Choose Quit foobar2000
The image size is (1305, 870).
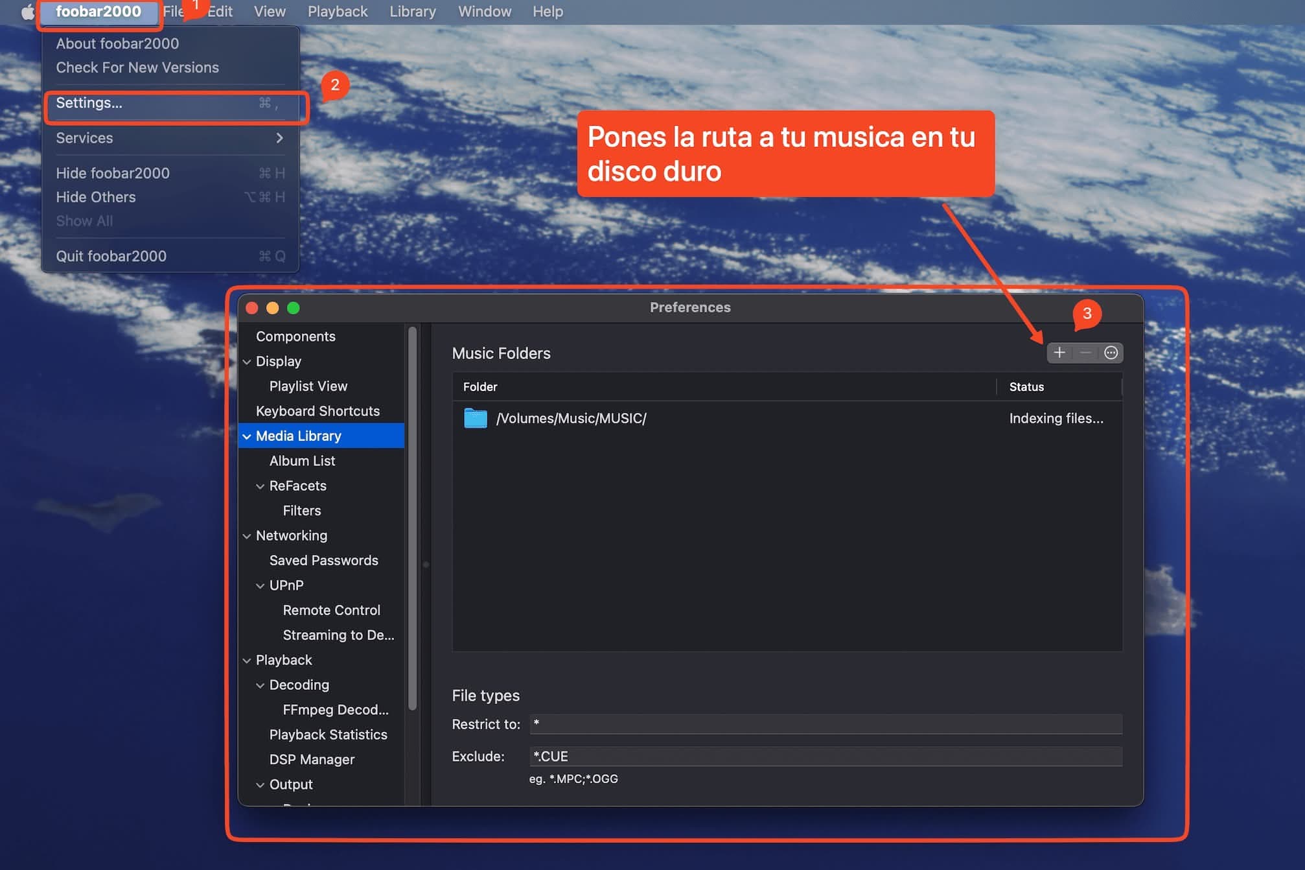pos(170,256)
